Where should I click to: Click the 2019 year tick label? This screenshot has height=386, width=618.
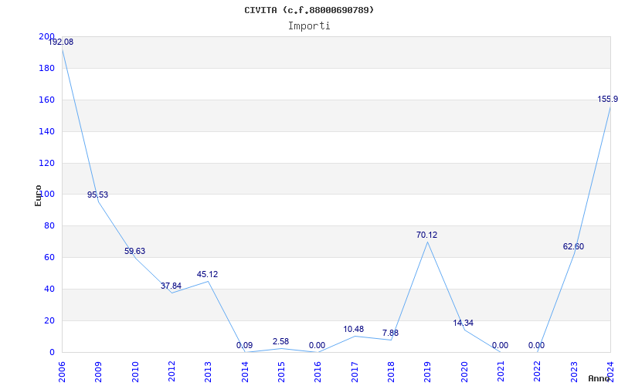point(428,372)
